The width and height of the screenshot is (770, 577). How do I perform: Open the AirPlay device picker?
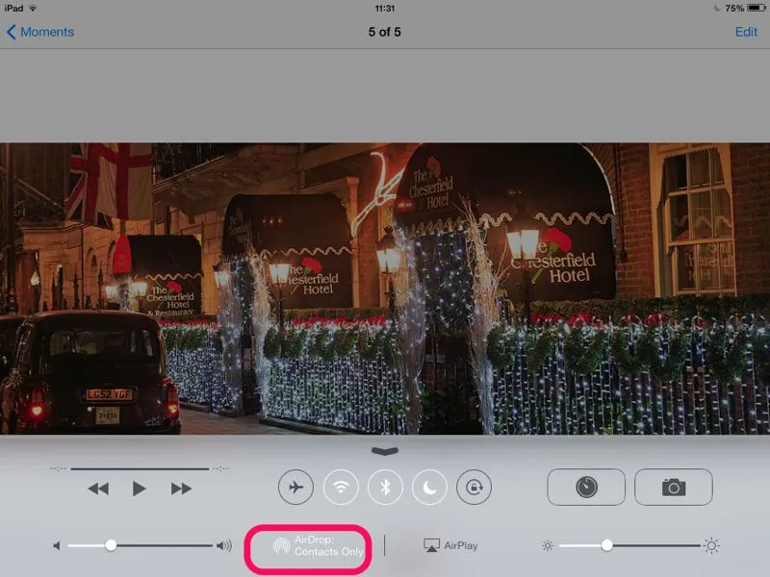pos(450,545)
